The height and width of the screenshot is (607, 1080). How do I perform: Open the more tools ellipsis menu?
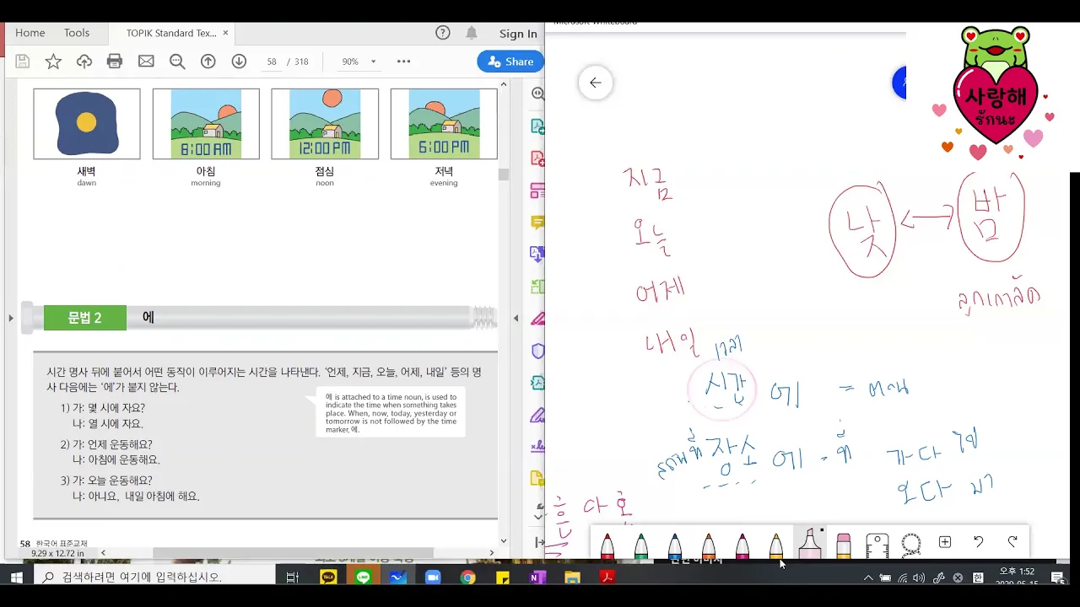[x=403, y=62]
